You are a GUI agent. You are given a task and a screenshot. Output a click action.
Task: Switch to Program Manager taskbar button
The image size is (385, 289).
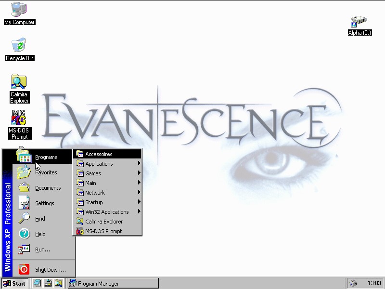(113, 283)
